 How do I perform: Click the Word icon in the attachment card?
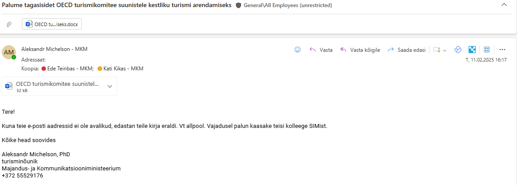pos(9,86)
